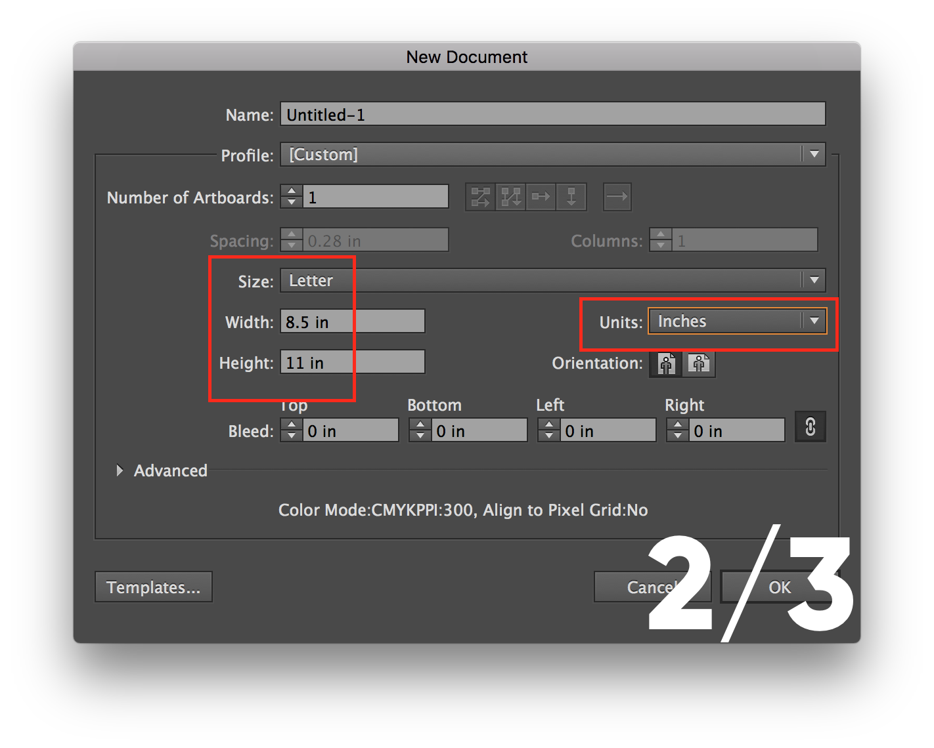
Task: Select the Arrange by Row artboard layout icon
Action: pos(541,197)
